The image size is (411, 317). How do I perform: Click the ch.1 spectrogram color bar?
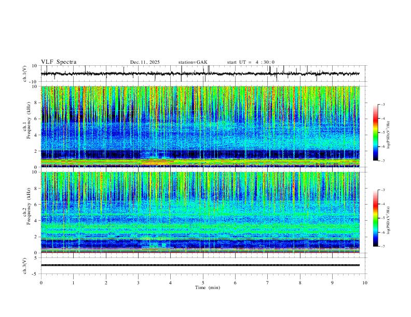375,133
